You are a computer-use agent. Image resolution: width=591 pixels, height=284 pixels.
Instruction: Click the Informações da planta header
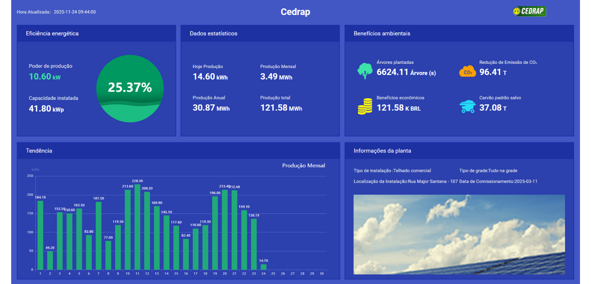(382, 151)
